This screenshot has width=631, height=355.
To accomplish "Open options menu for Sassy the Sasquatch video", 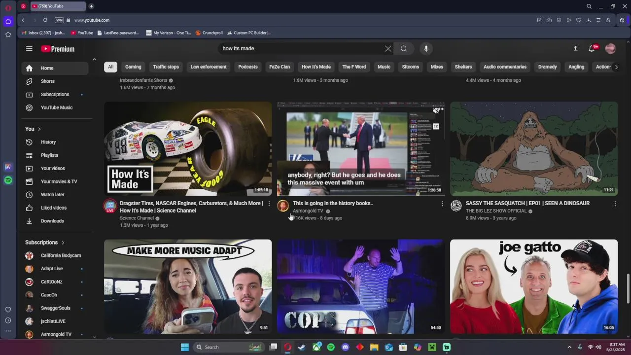I will pos(615,204).
